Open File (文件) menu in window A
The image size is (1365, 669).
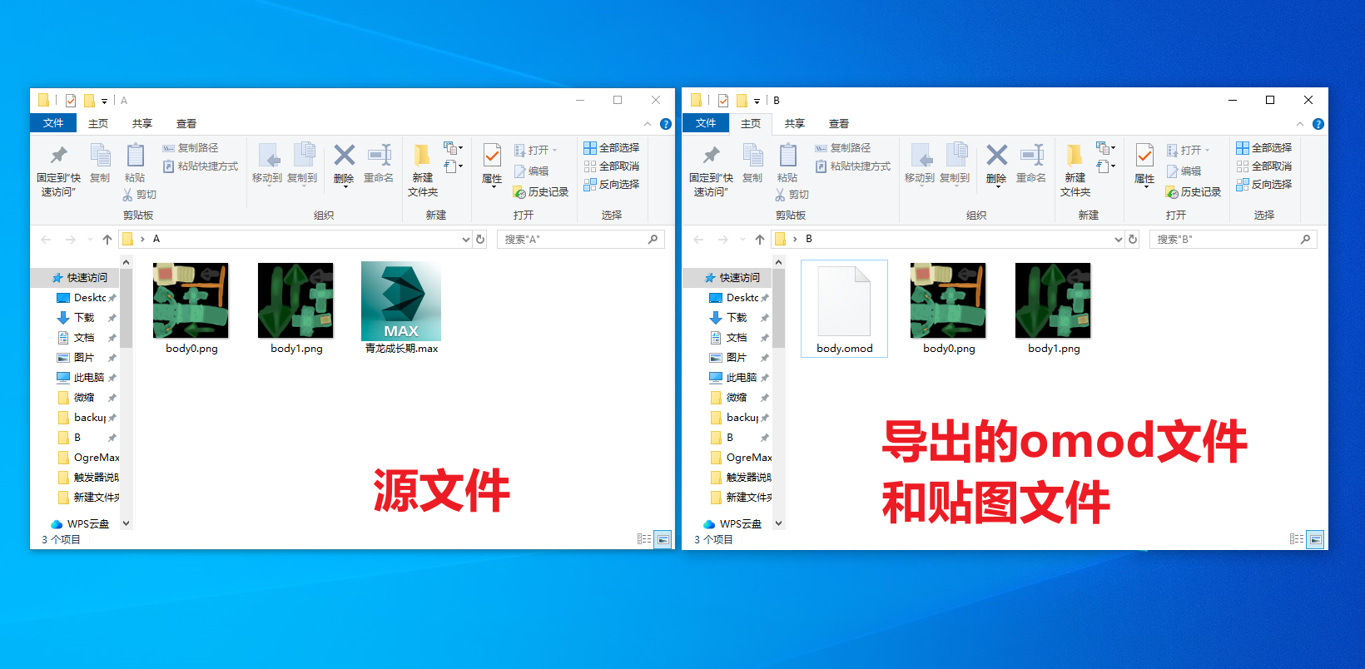pyautogui.click(x=53, y=123)
